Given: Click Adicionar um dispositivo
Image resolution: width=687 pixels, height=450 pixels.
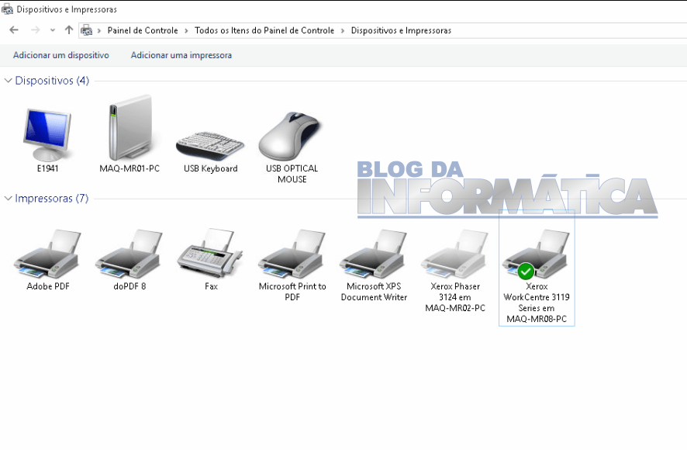Looking at the screenshot, I should point(61,55).
